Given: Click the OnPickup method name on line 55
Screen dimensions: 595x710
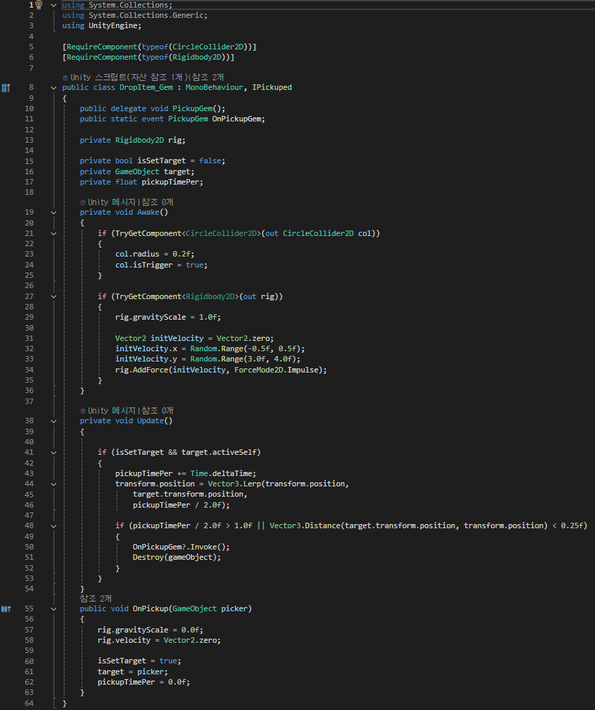Looking at the screenshot, I should 150,609.
